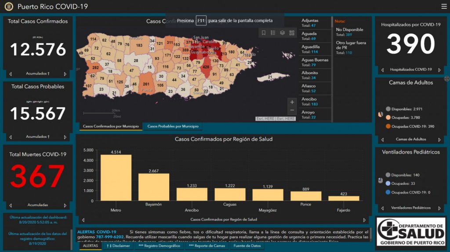450x252 pixels.
Task: Advance the Hospitalizados COVID-19 indicator forward
Action: pyautogui.click(x=439, y=70)
